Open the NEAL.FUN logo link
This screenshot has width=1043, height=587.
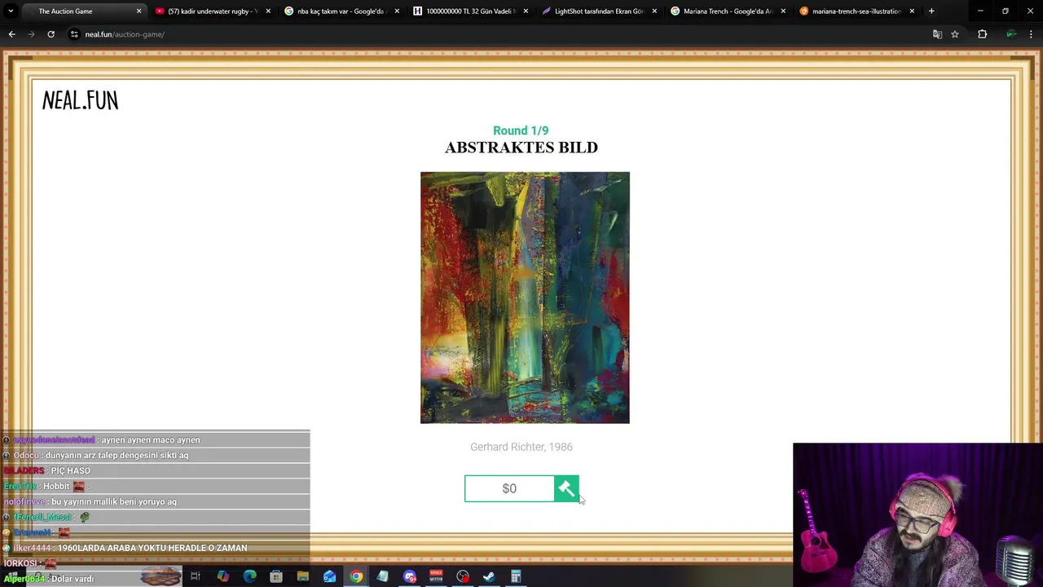80,100
